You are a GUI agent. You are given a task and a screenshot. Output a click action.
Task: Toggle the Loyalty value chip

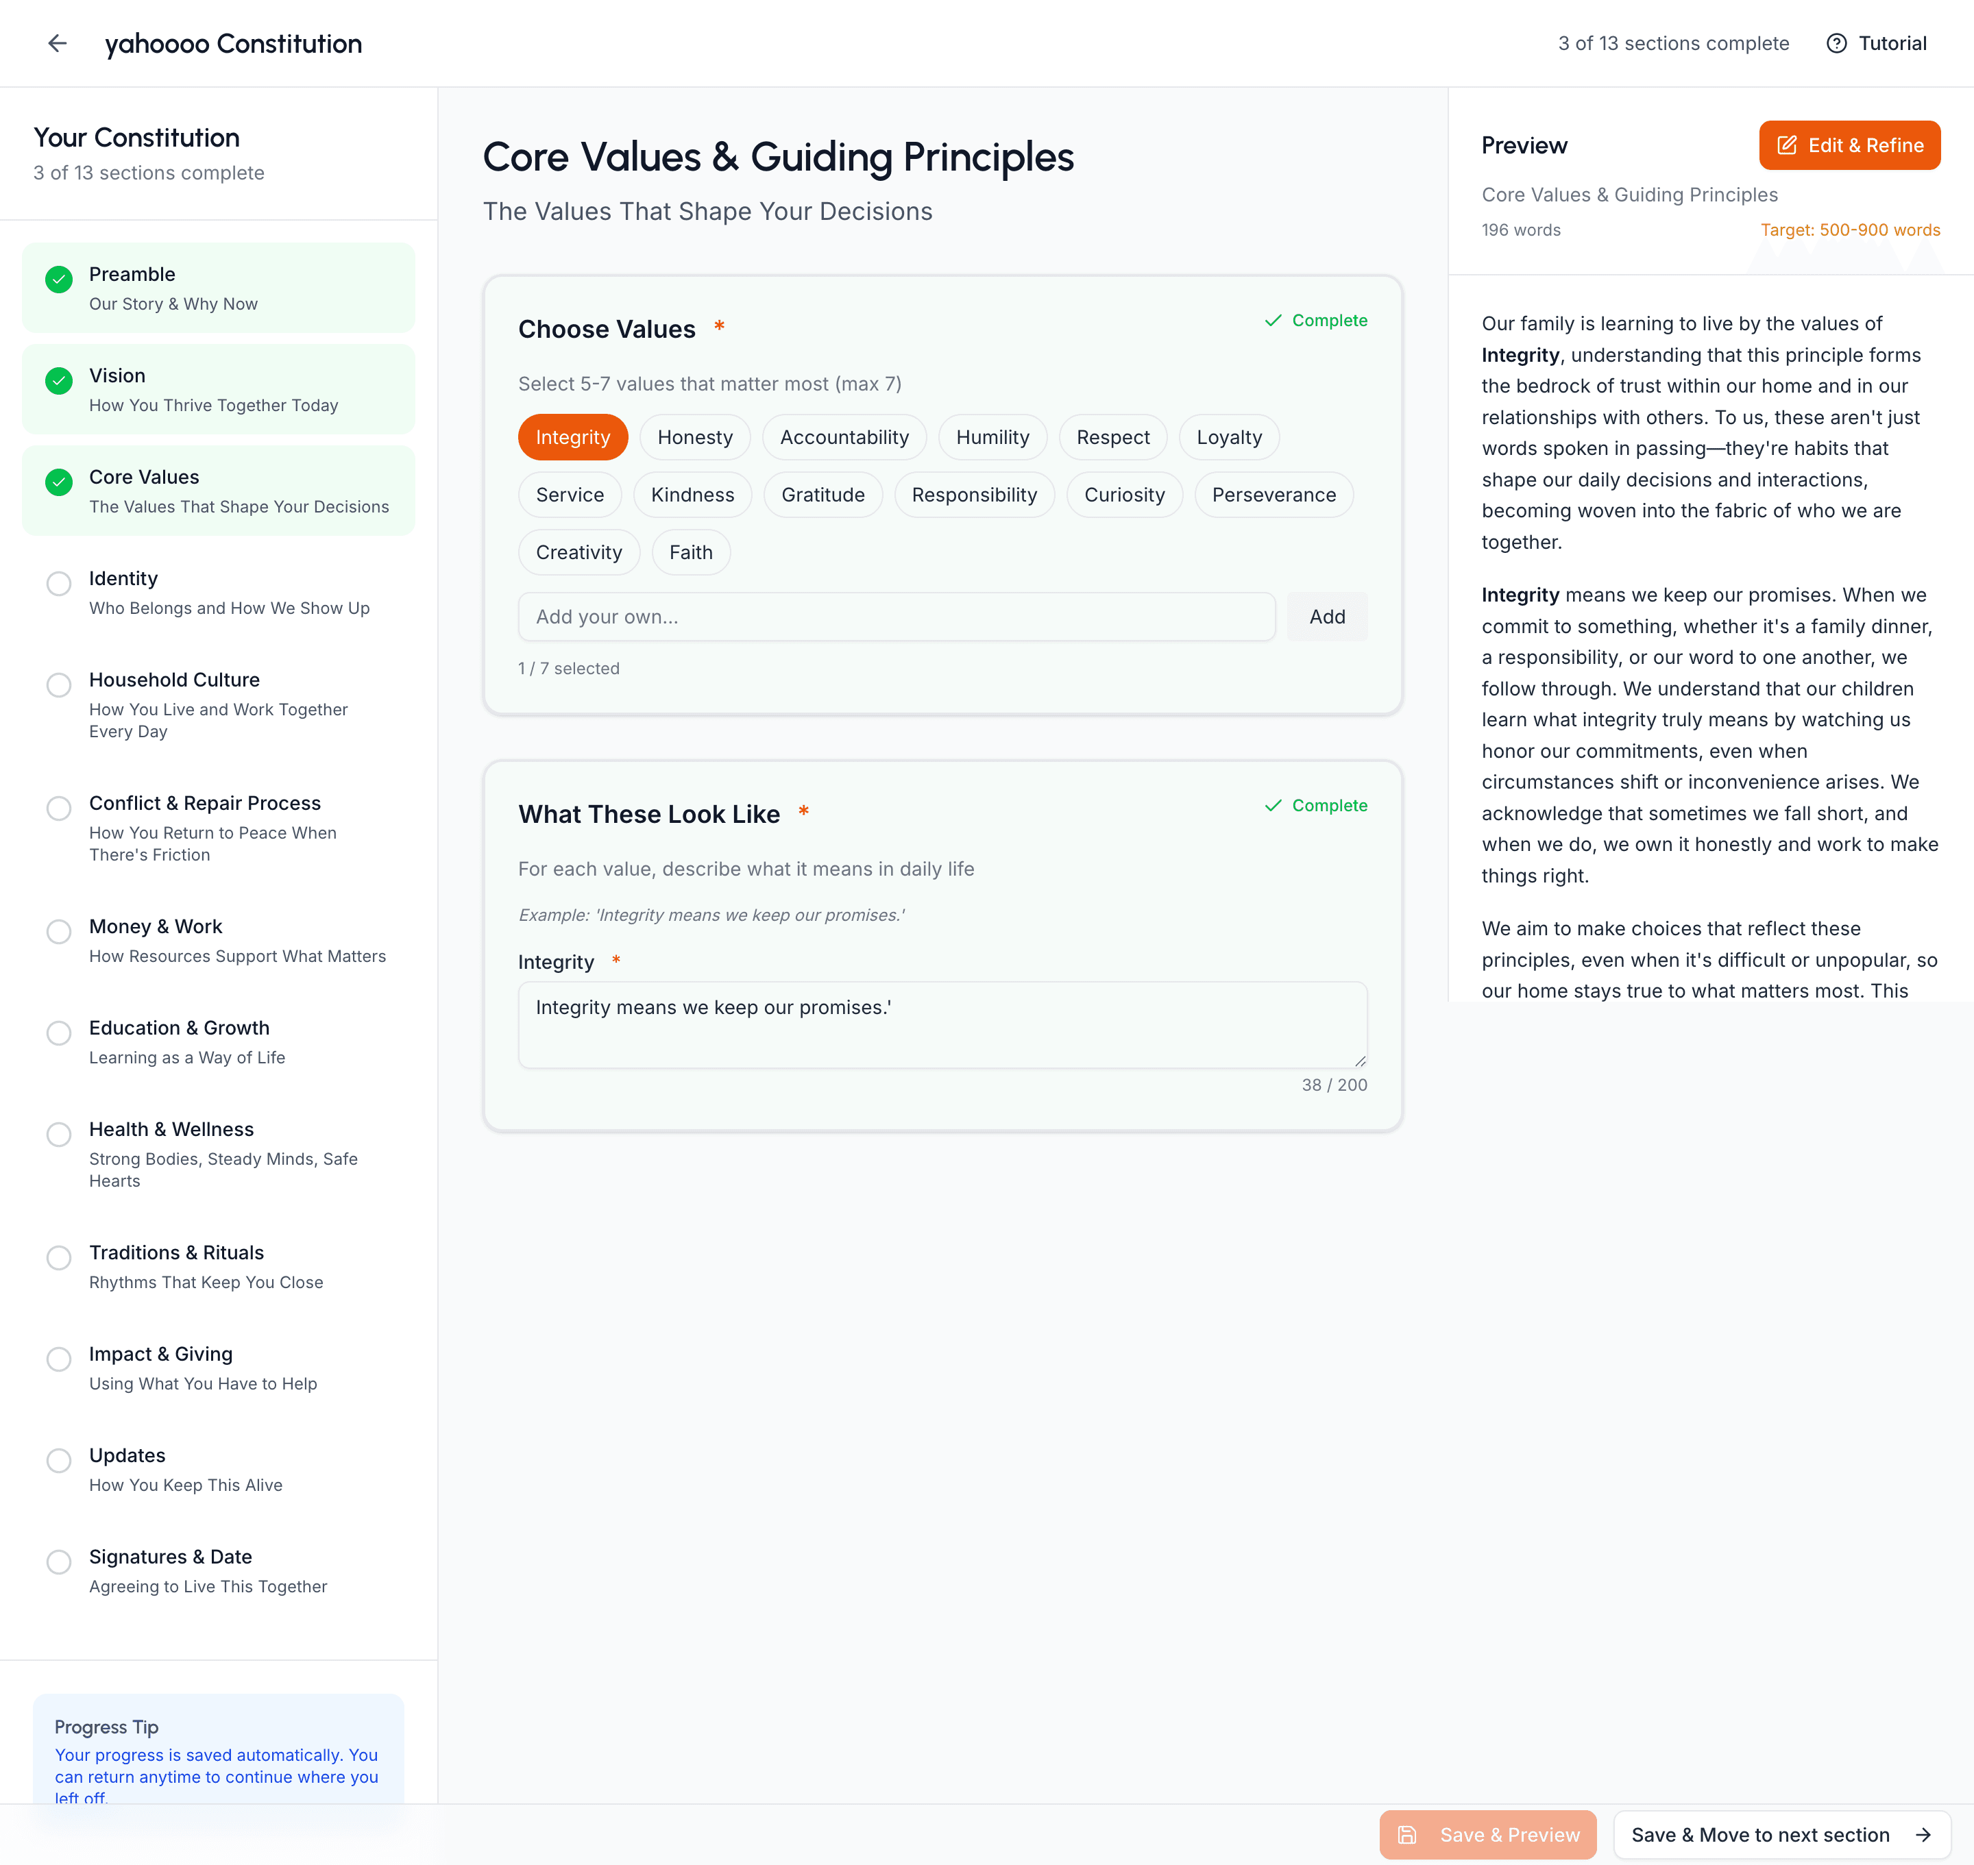click(x=1229, y=436)
